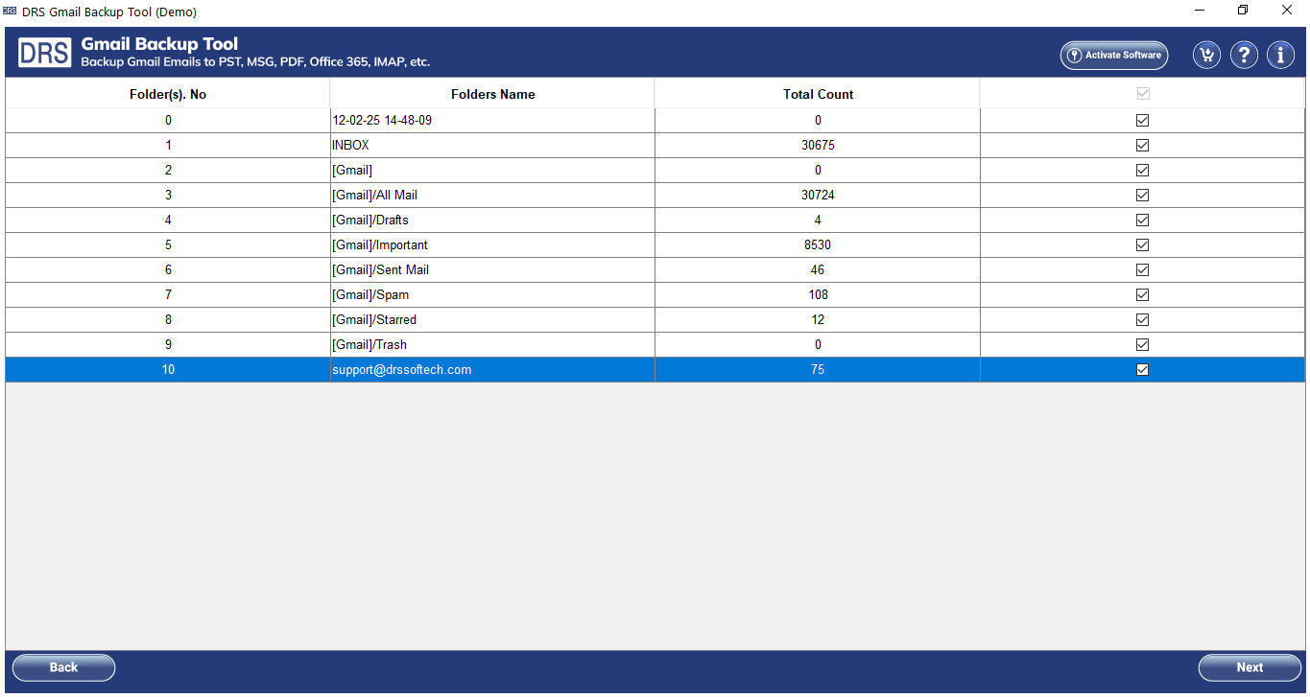Uncheck the [Gmail]/All Mail checkbox
Image resolution: width=1310 pixels, height=697 pixels.
[x=1142, y=196]
